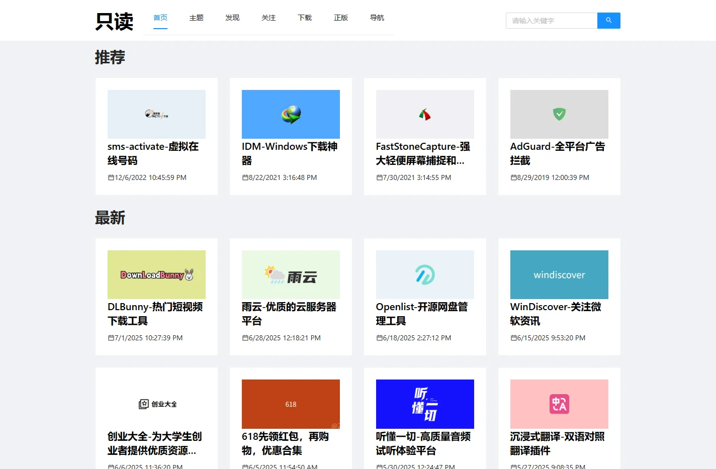Click the 只读 site logo
This screenshot has width=716, height=469.
pos(115,22)
